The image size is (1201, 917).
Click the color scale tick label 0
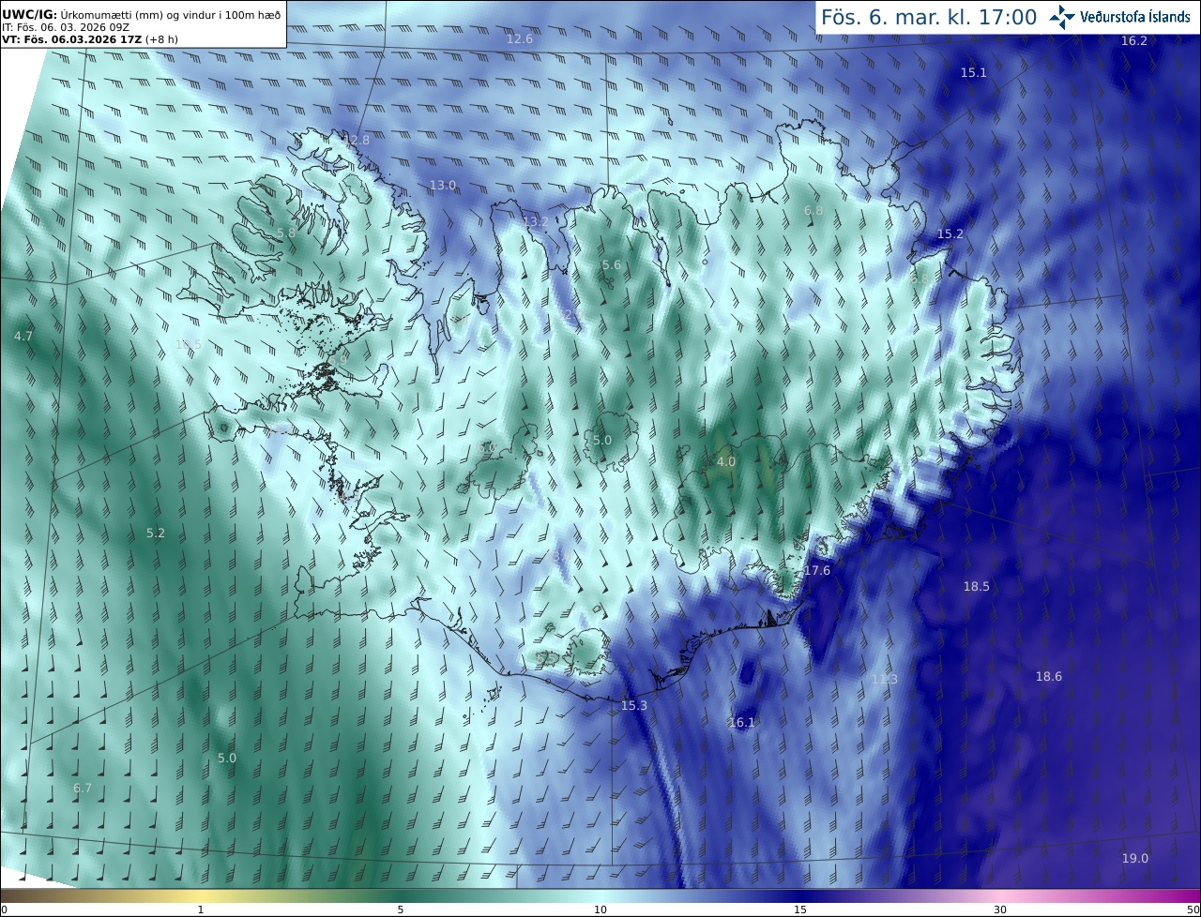4,909
